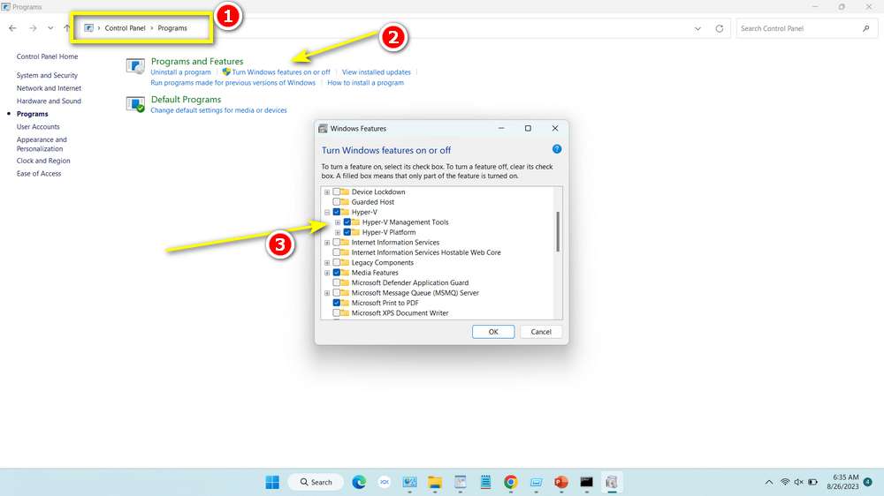Open the address bar history dropdown
Viewport: 884px width, 496px height.
[698, 29]
